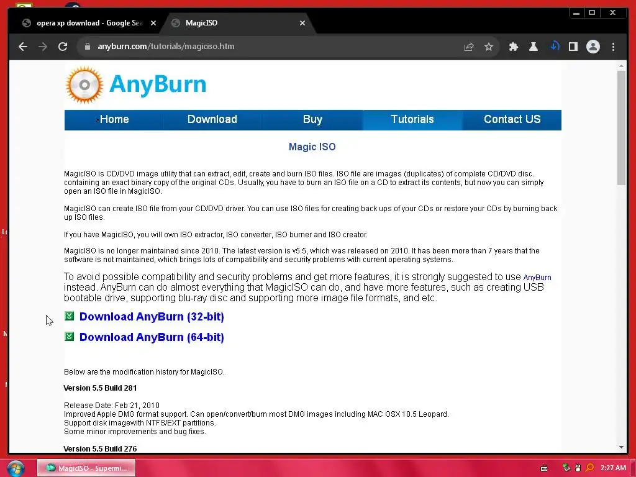Click green arrow icon beside 32-bit download
The width and height of the screenshot is (636, 477).
click(x=70, y=316)
